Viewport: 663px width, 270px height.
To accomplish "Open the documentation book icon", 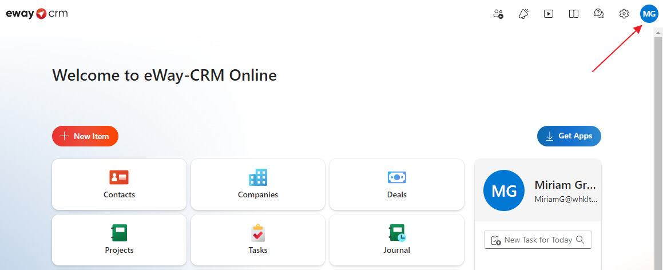I will tap(574, 14).
